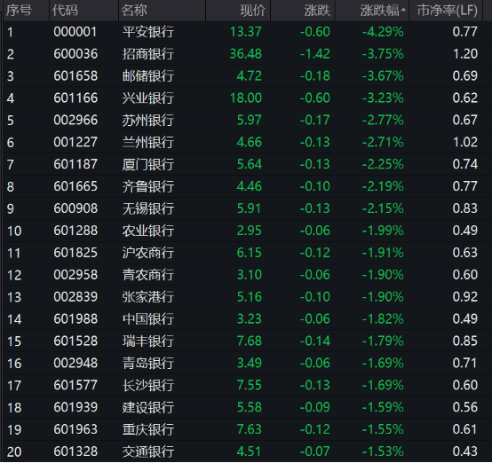Click the -1.42 change of 招商银行
Screen dimensions: 492x463
[314, 54]
